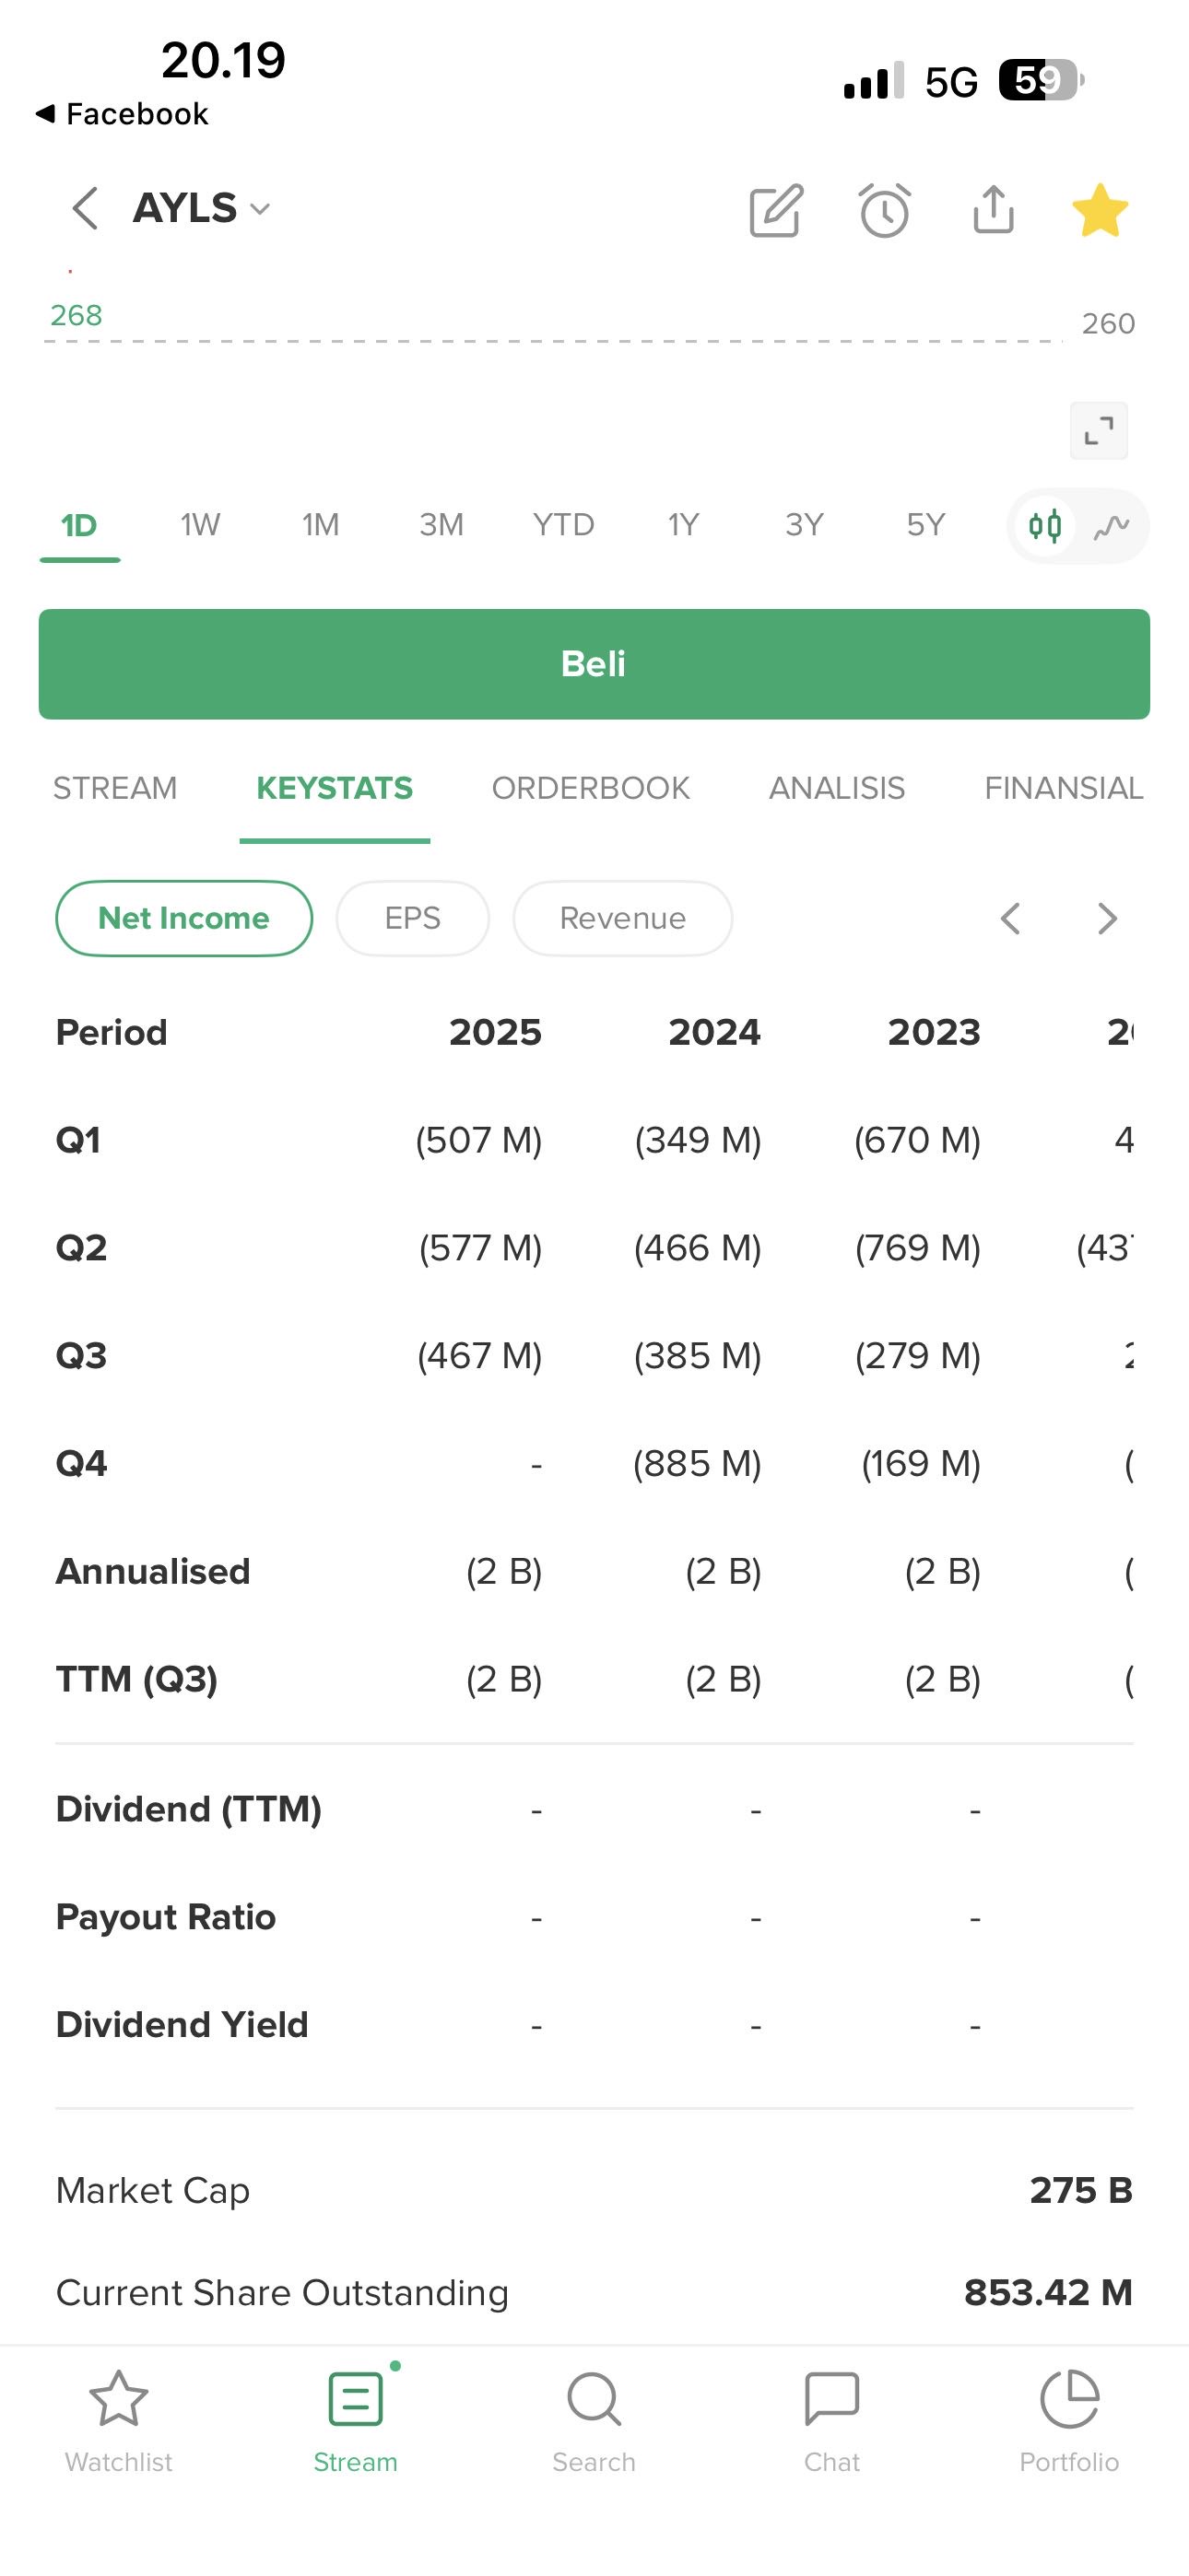Select the YTD chart range

(563, 525)
